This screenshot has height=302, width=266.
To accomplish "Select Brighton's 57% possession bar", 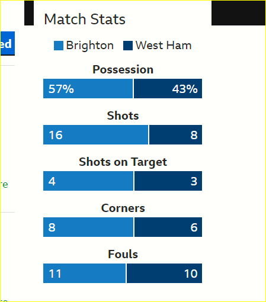I will point(88,88).
